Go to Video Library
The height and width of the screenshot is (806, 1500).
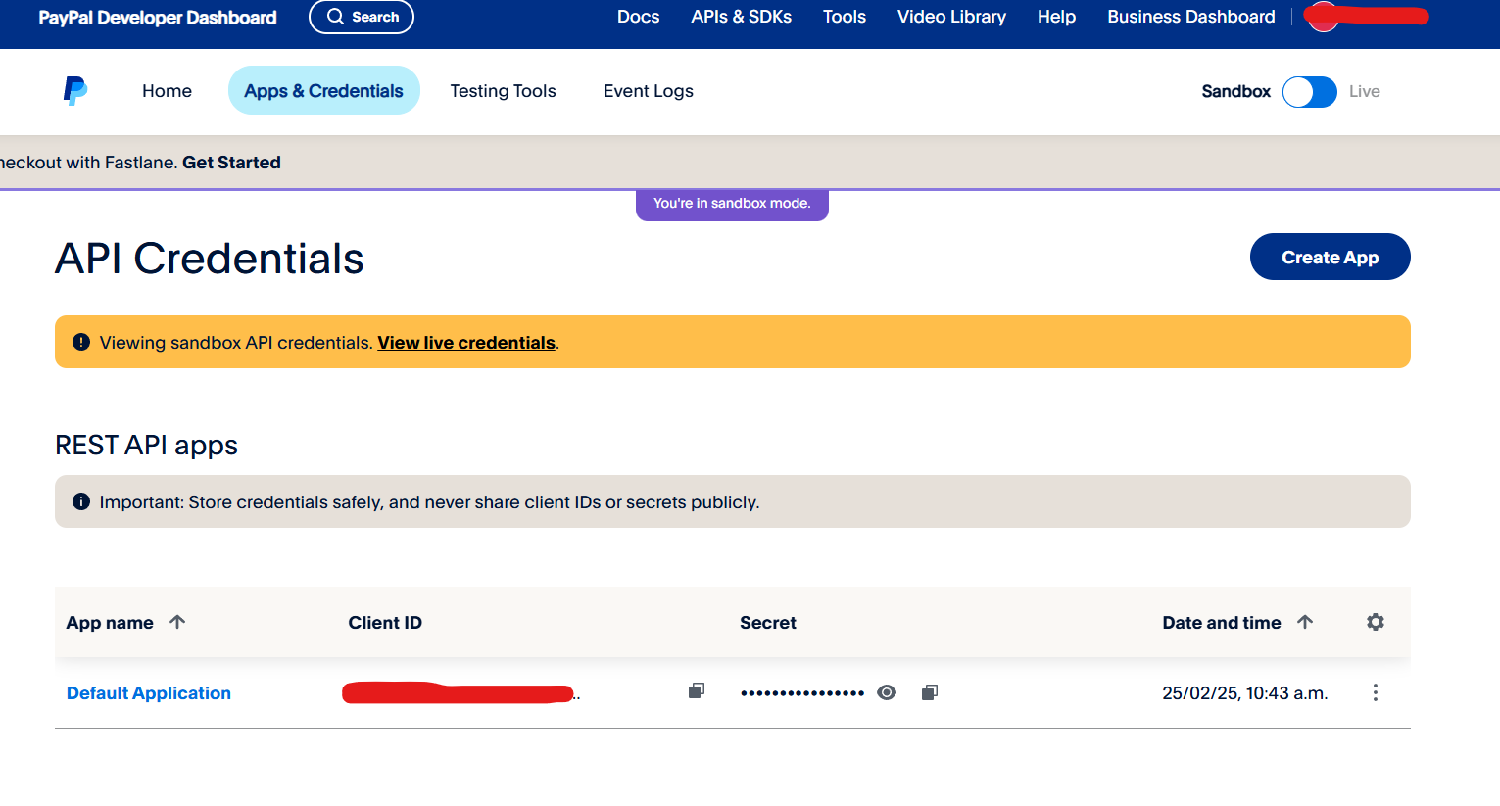951,17
